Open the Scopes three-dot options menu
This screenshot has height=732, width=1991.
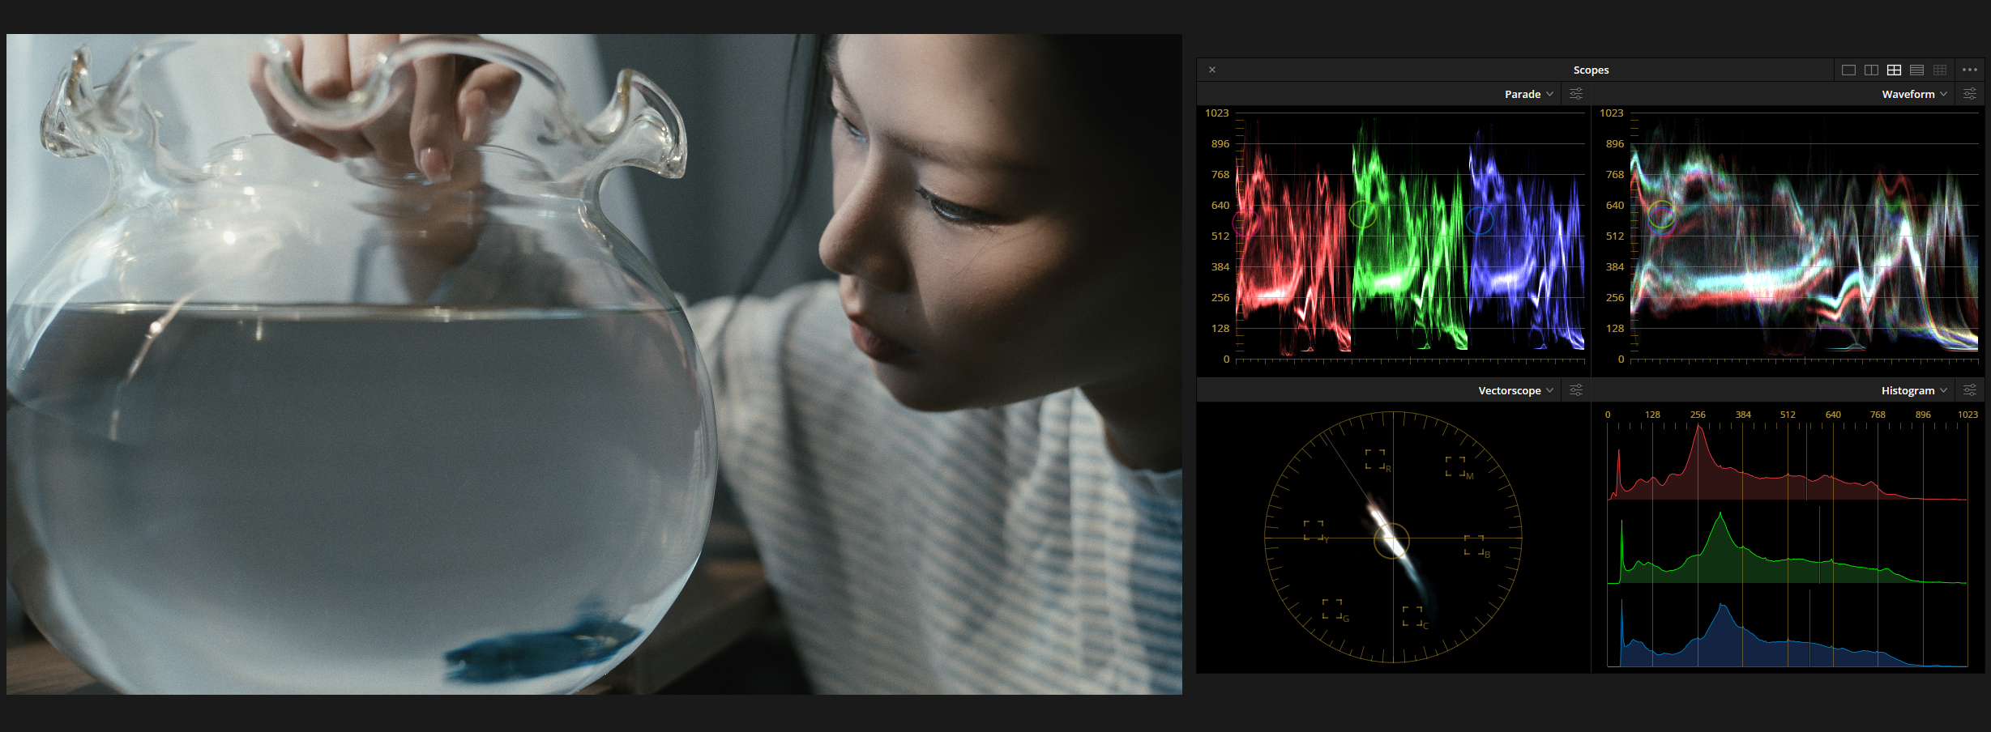coord(1970,70)
